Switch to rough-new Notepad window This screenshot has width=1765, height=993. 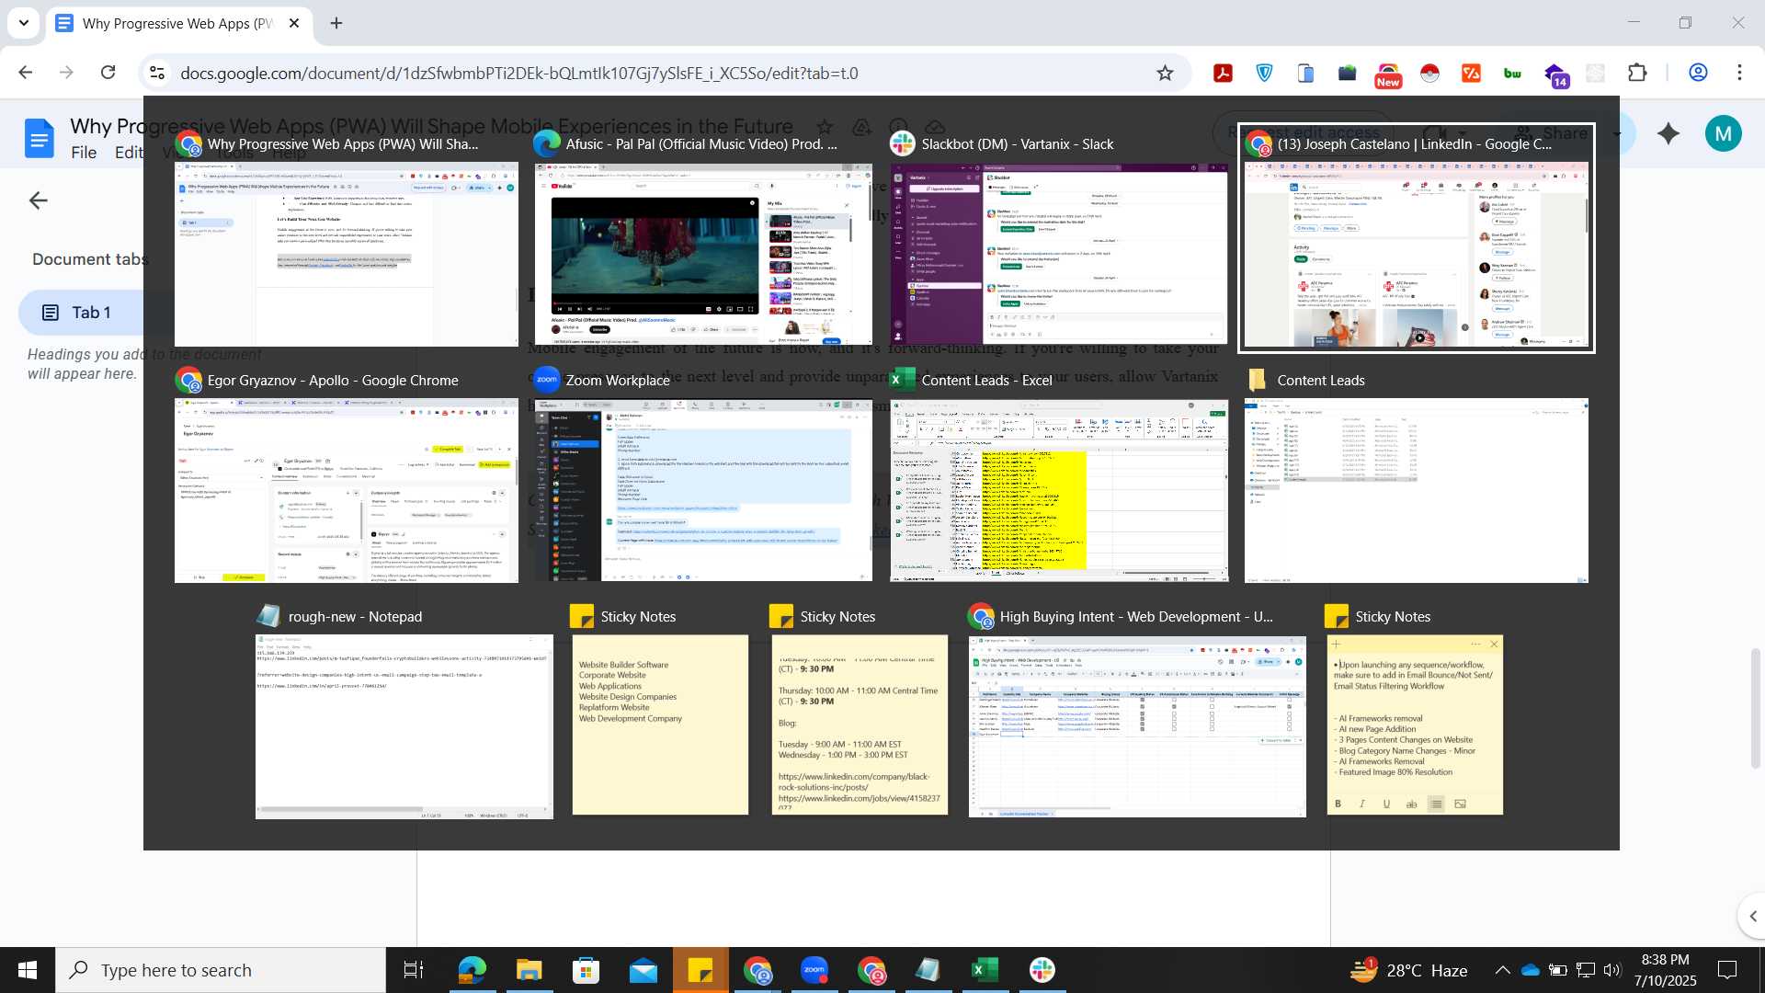point(404,726)
